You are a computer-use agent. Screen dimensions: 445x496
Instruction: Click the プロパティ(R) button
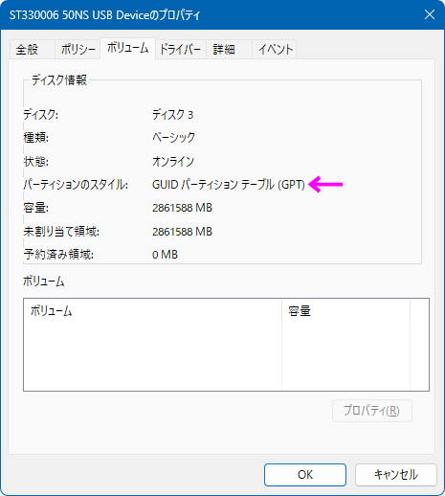[372, 411]
